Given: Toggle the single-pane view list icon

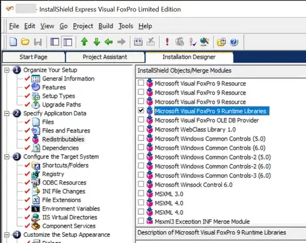Looking at the screenshot, I should [x=55, y=42].
